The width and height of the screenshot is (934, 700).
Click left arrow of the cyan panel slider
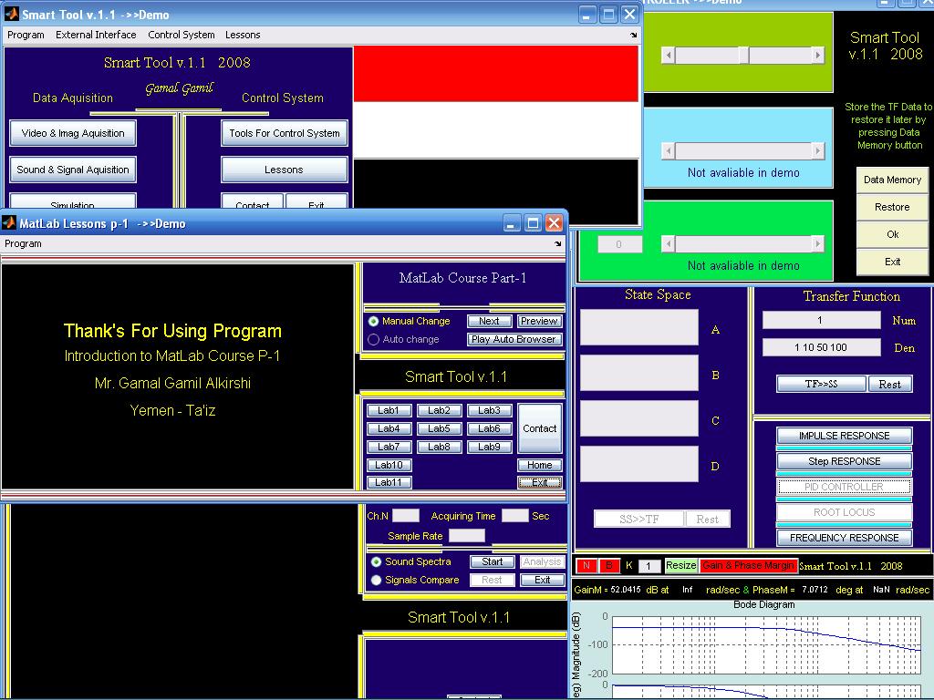click(668, 150)
